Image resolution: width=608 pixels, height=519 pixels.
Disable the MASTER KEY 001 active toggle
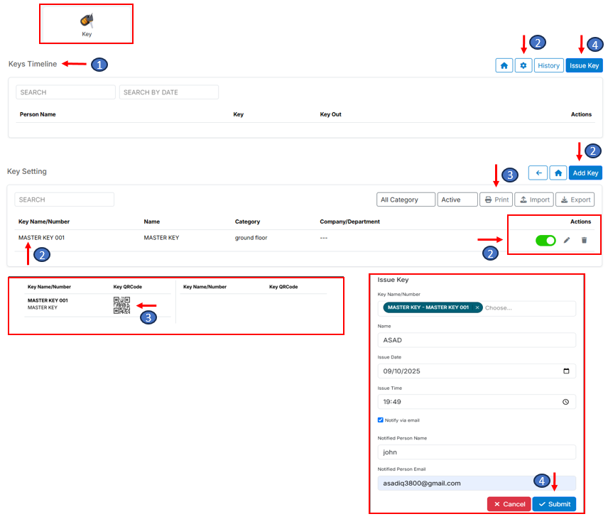(x=545, y=241)
